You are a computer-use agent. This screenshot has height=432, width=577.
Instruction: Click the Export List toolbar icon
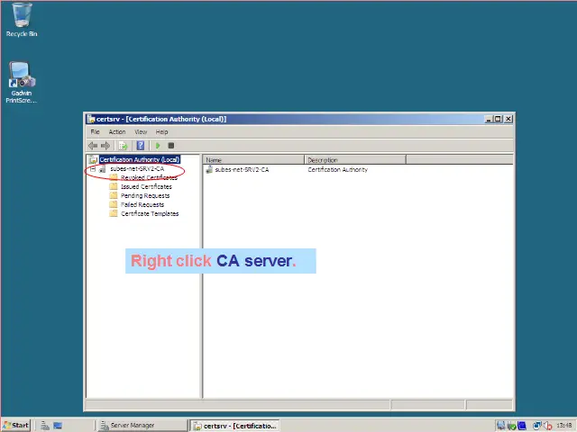123,145
